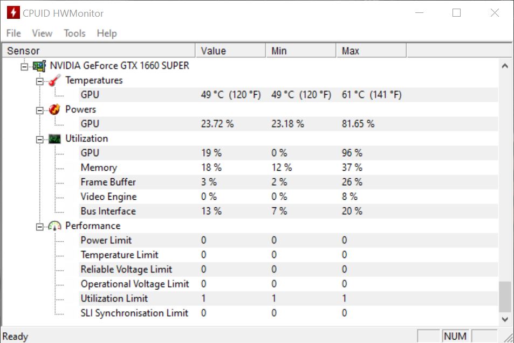The image size is (514, 343).
Task: Open the Tools menu
Action: [74, 33]
